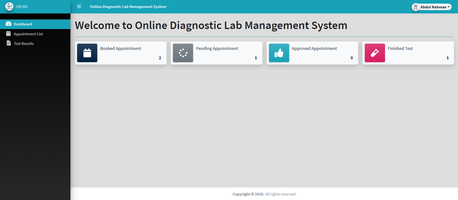Image resolution: width=458 pixels, height=200 pixels.
Task: Click the Online Diagnostic Lab Management System navbar link
Action: tap(128, 7)
